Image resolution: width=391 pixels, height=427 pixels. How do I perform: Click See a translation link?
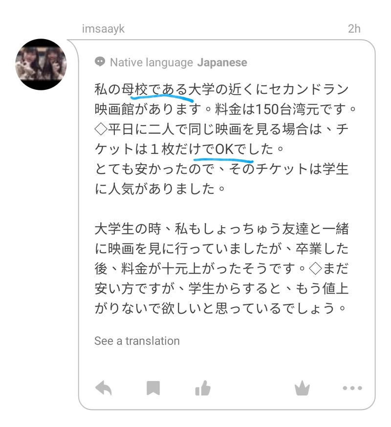click(137, 341)
